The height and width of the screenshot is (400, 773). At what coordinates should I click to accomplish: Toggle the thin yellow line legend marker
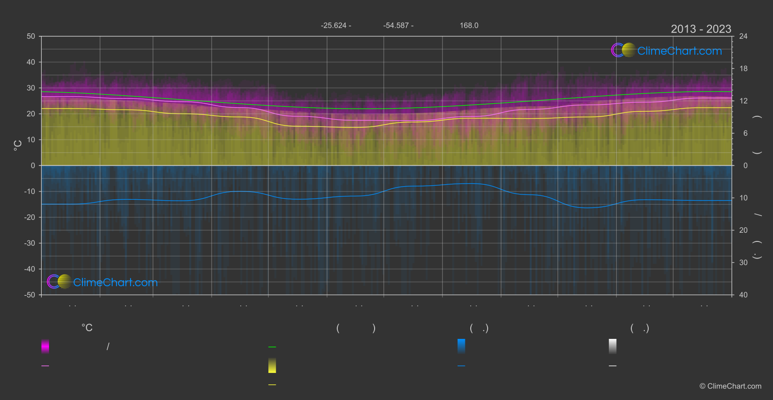pos(272,385)
